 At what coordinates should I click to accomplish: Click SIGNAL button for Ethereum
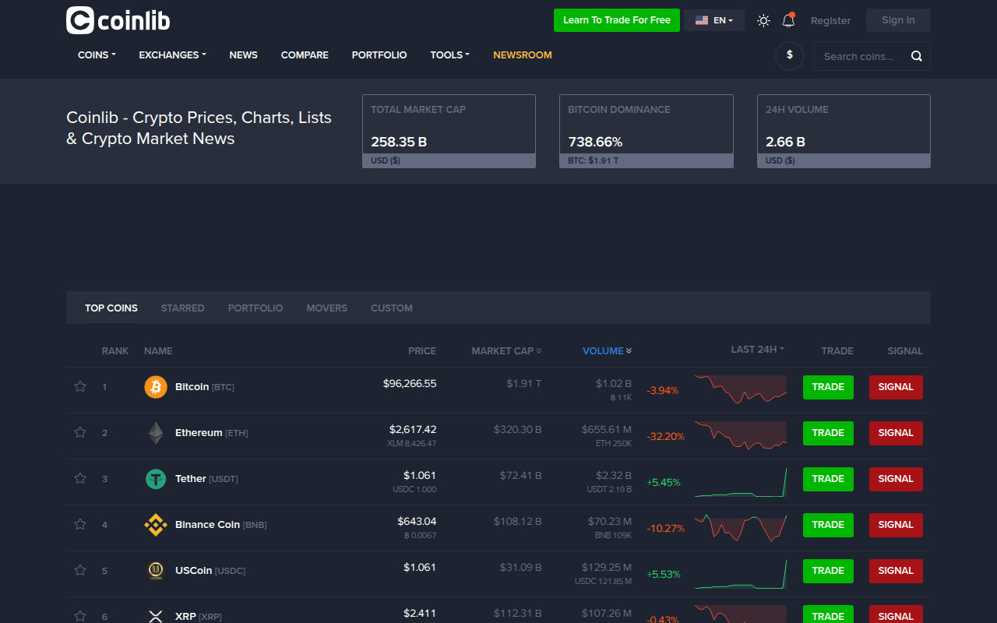896,433
